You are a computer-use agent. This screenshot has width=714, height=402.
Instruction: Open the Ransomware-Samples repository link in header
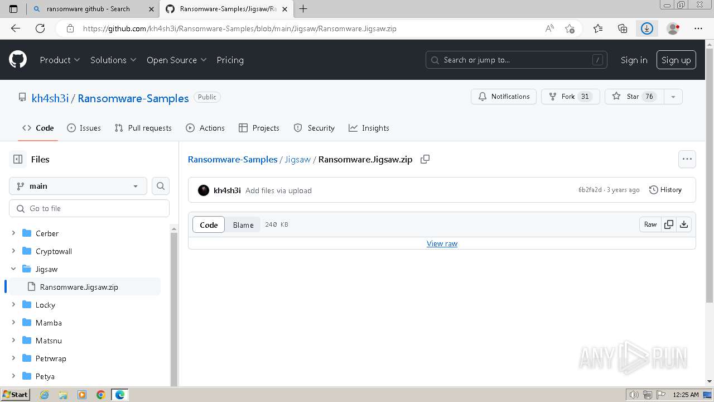[x=133, y=98]
